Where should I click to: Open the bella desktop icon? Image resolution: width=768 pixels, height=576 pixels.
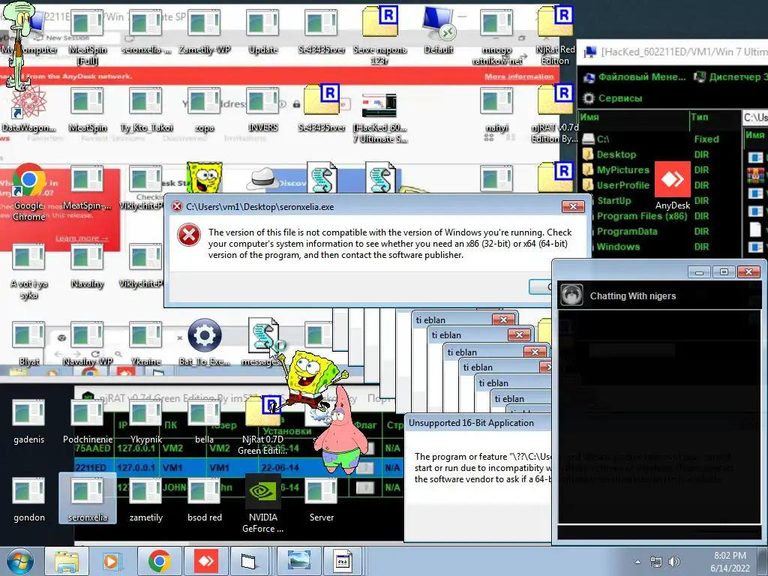pos(204,421)
